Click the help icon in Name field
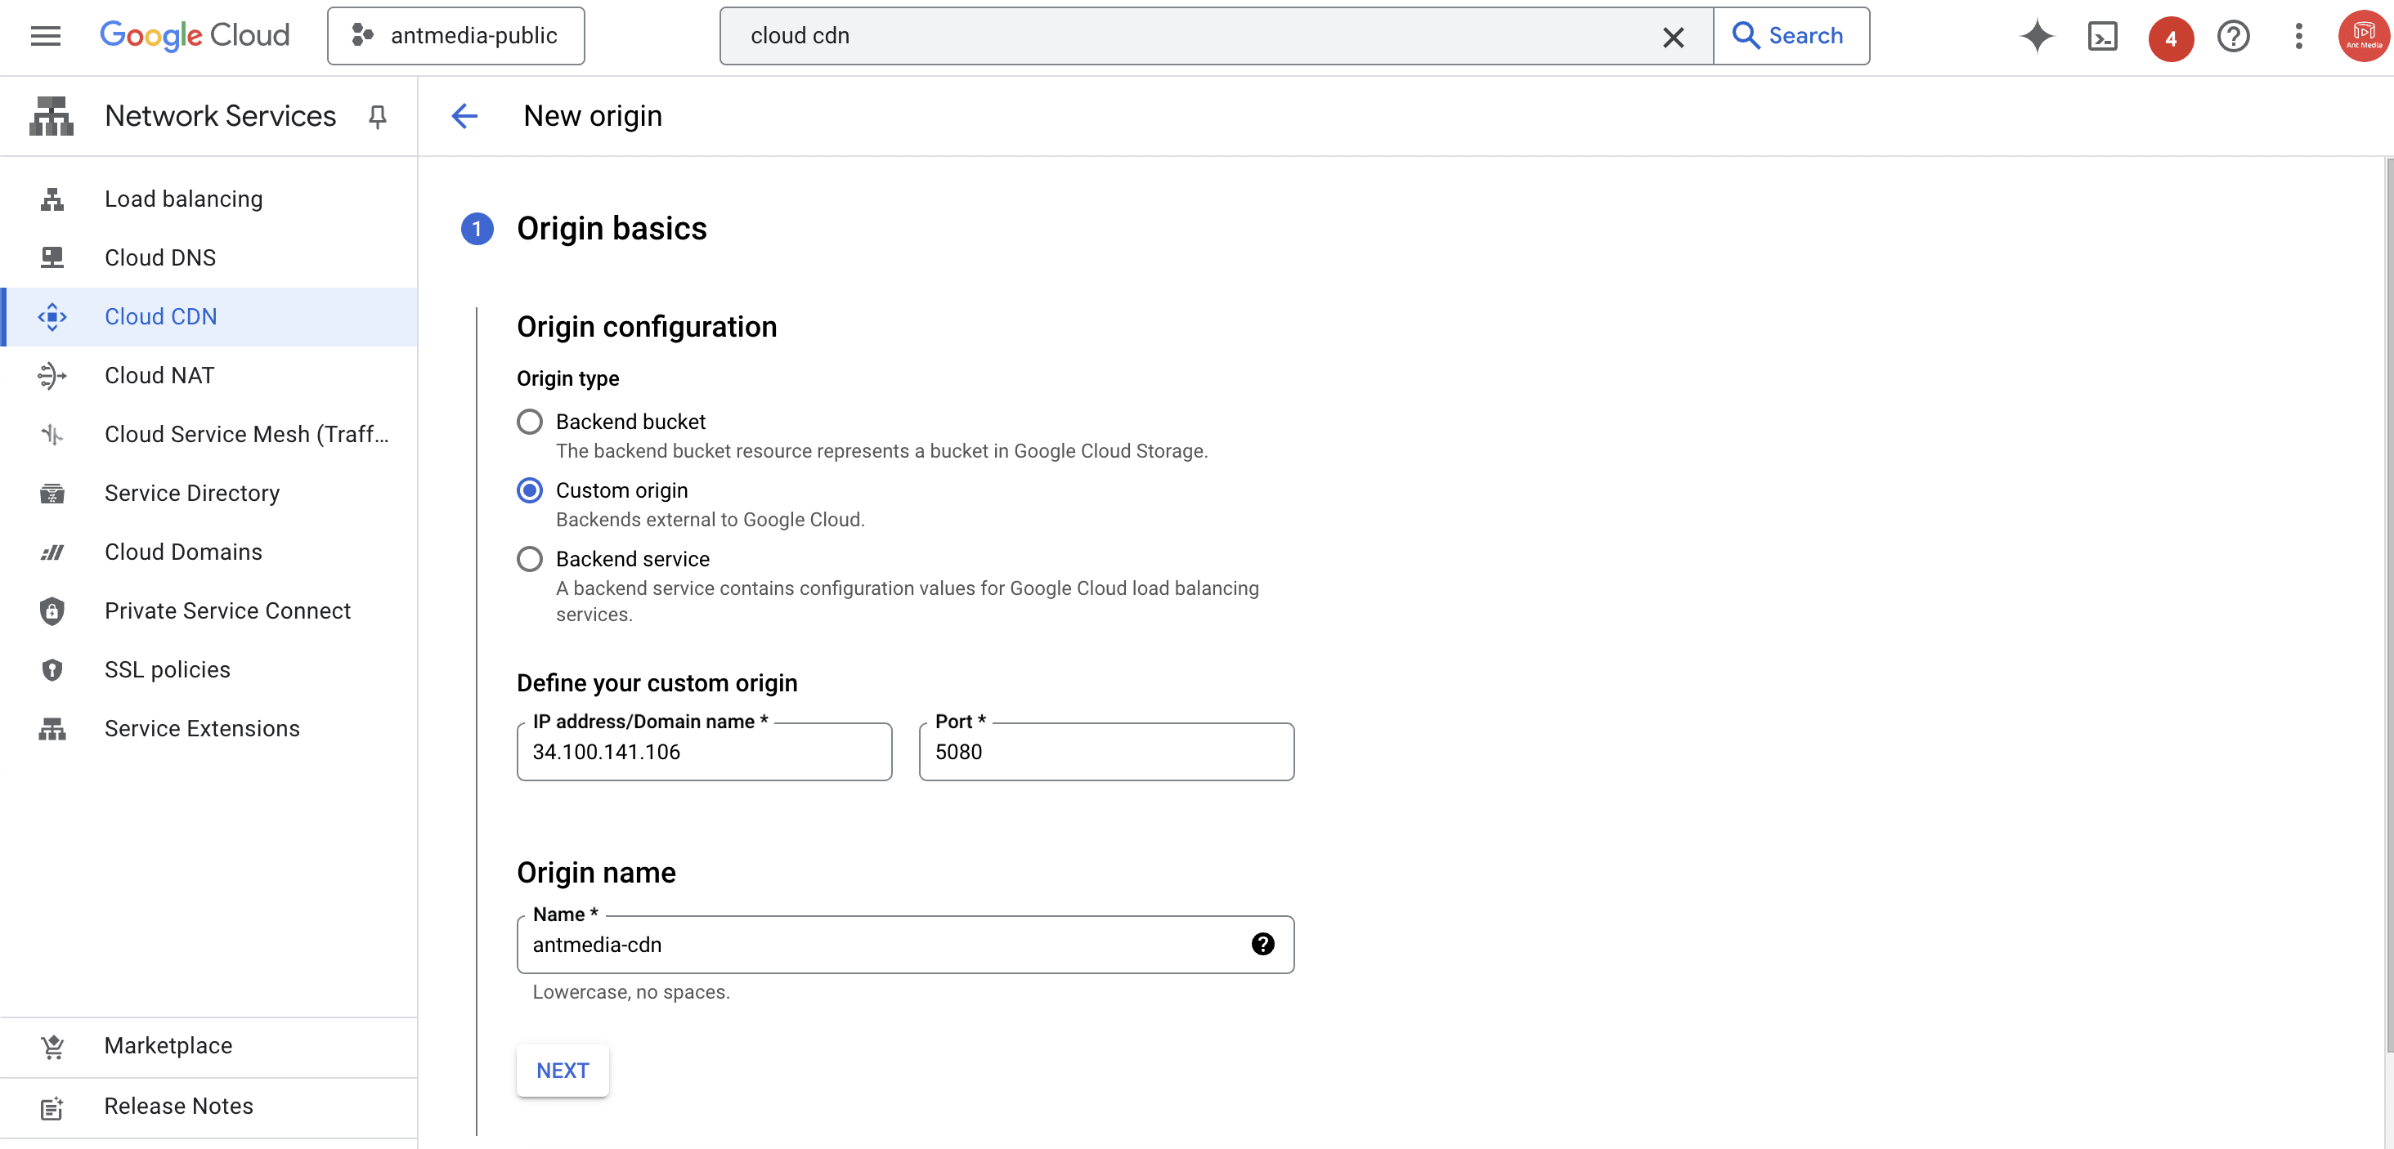Image resolution: width=2394 pixels, height=1149 pixels. [x=1263, y=945]
